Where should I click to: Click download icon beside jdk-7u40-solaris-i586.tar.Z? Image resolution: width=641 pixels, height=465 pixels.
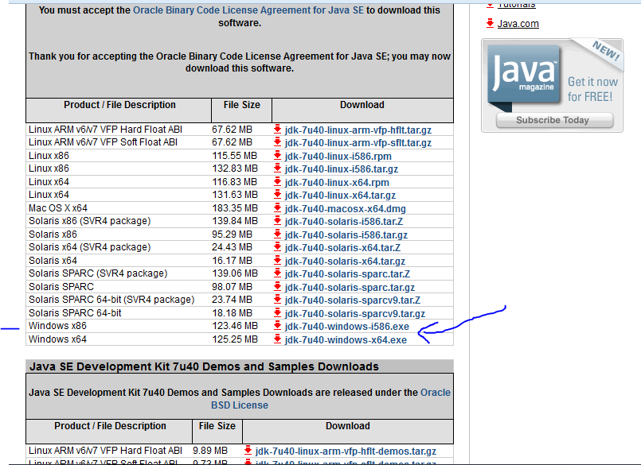coord(277,221)
